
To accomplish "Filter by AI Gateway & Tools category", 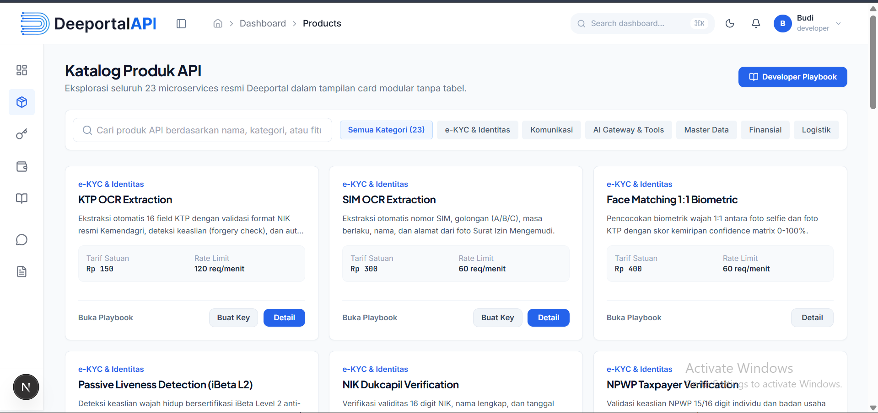I will [x=628, y=130].
